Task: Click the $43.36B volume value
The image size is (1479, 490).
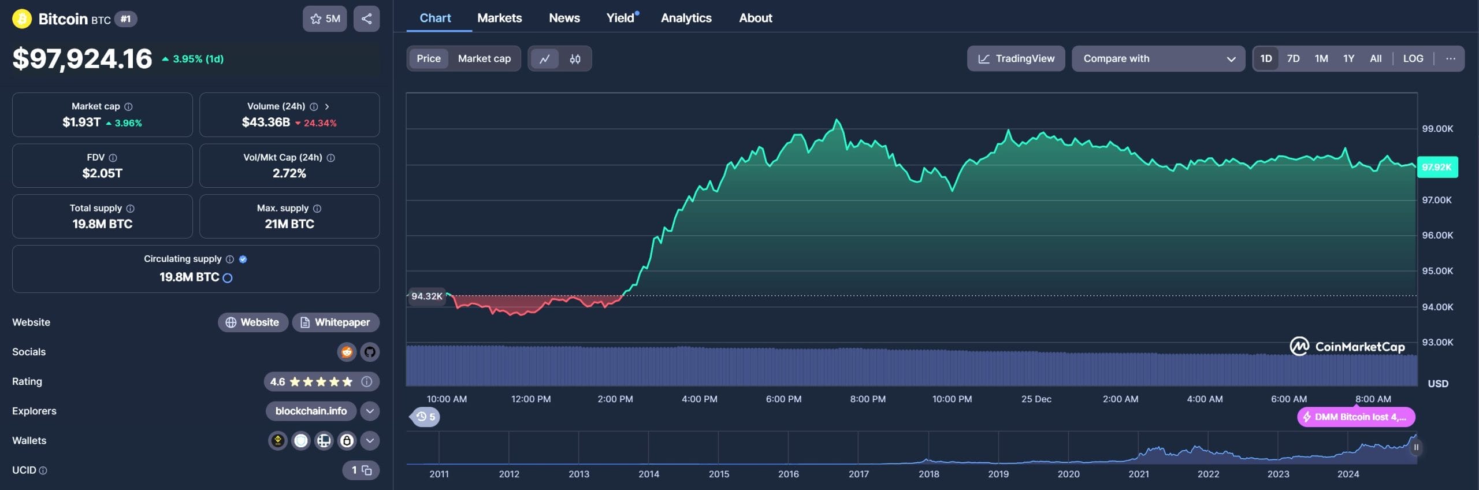Action: pos(266,122)
